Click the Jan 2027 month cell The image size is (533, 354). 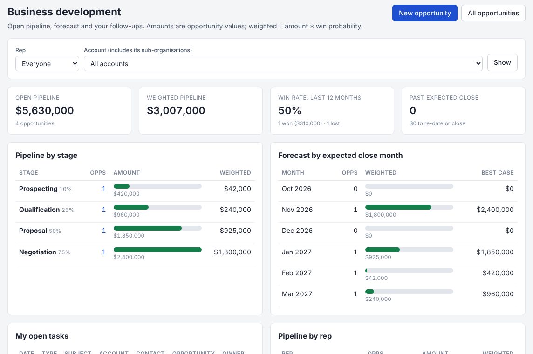[x=296, y=252]
